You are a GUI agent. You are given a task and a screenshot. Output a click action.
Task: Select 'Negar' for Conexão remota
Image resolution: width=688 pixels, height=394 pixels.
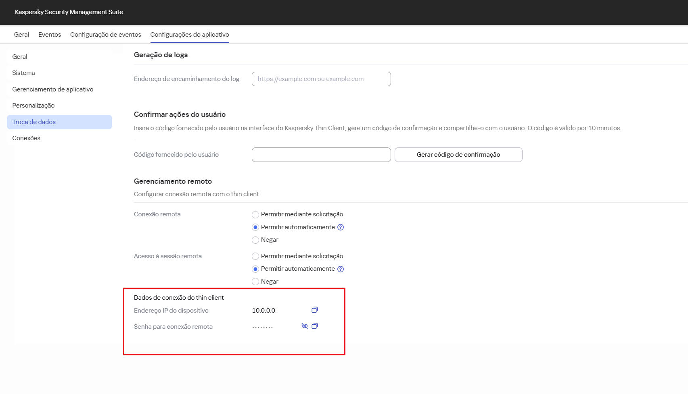point(255,240)
